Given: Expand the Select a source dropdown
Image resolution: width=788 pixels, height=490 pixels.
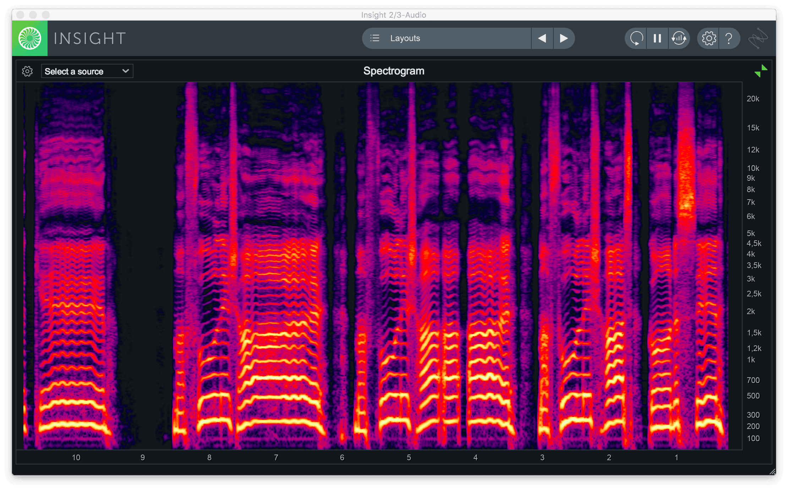Looking at the screenshot, I should click(87, 71).
